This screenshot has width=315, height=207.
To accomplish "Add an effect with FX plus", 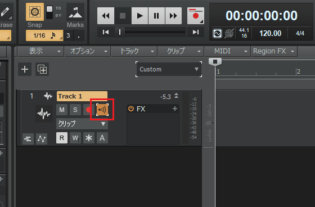I will pos(175,109).
